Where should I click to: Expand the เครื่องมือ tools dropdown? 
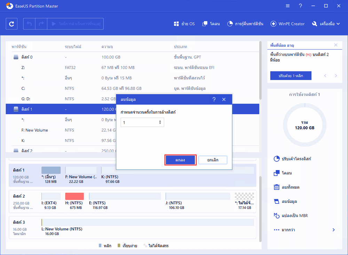pos(326,24)
